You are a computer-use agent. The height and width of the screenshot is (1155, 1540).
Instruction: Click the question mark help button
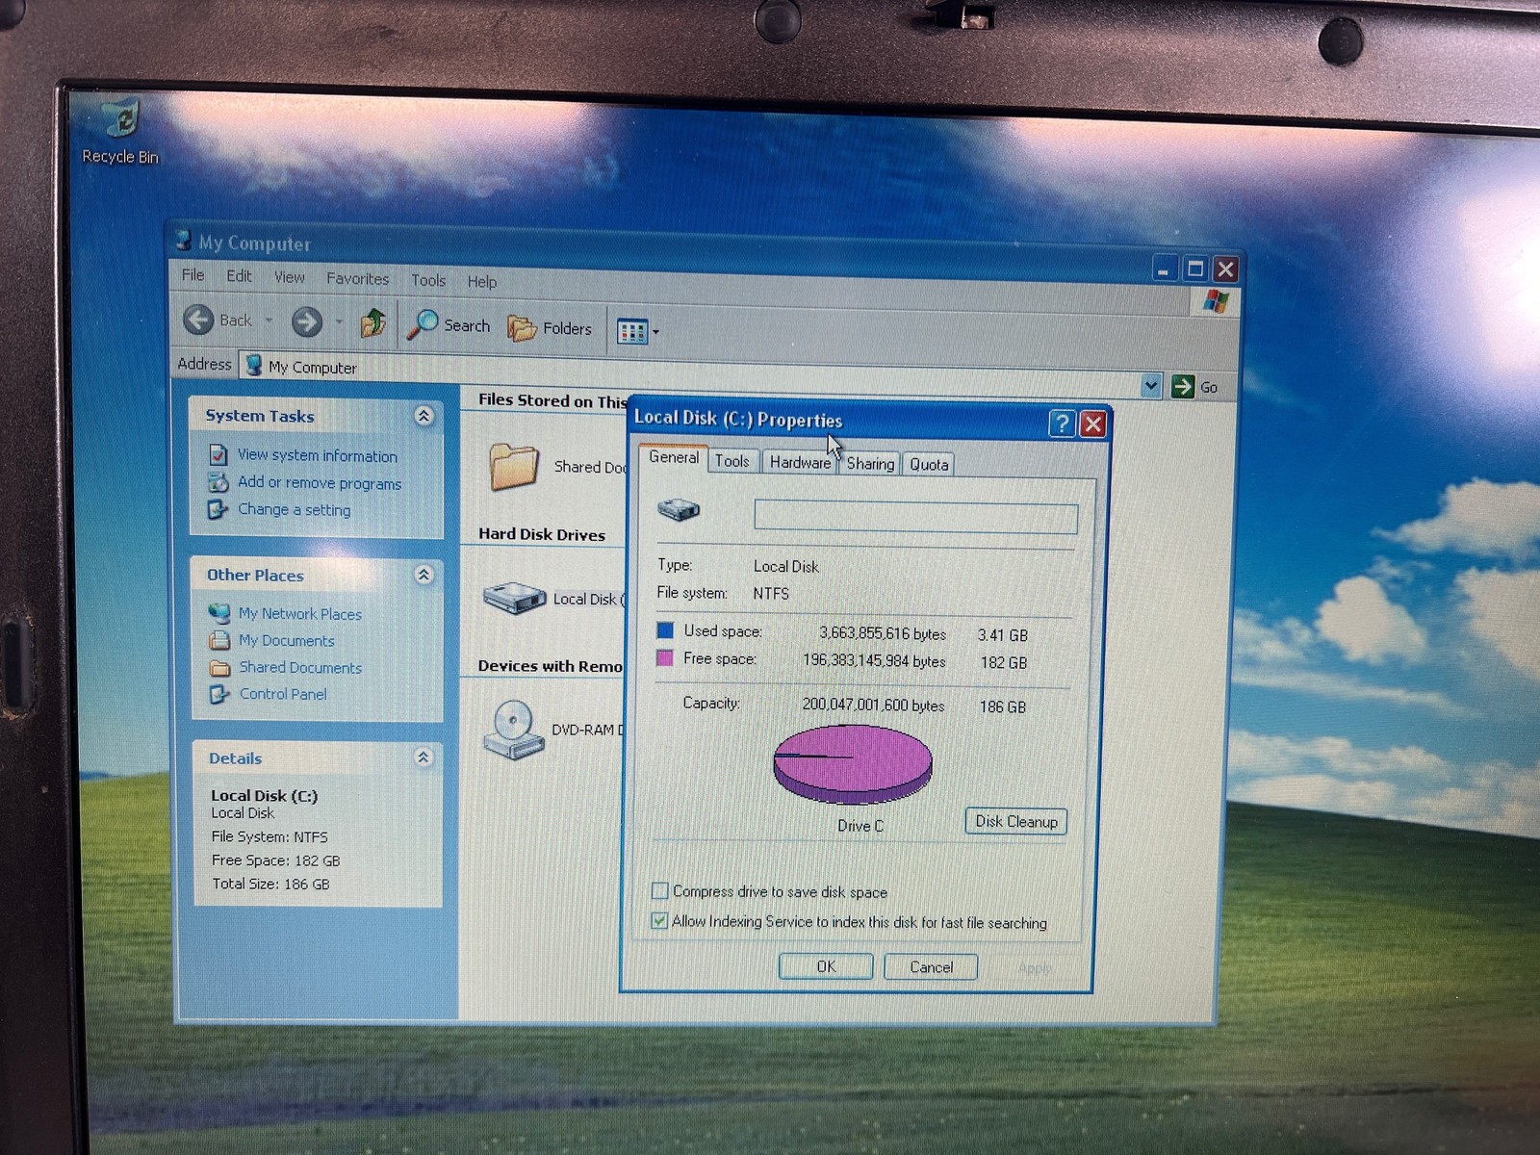1062,423
